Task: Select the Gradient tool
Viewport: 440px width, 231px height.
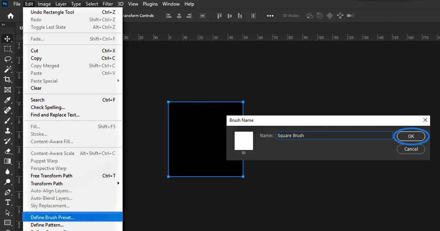Action: [8, 161]
